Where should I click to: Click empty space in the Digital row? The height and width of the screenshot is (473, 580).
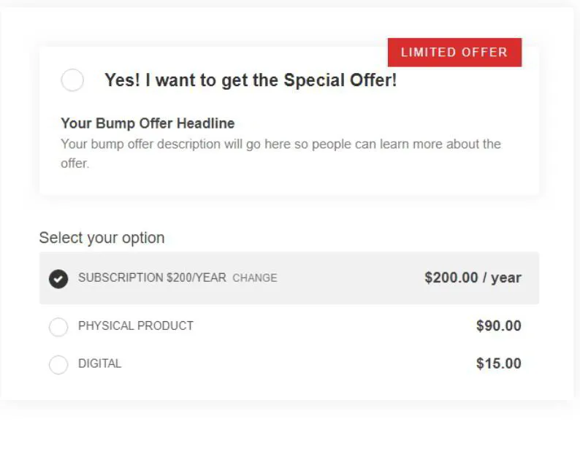coord(292,364)
